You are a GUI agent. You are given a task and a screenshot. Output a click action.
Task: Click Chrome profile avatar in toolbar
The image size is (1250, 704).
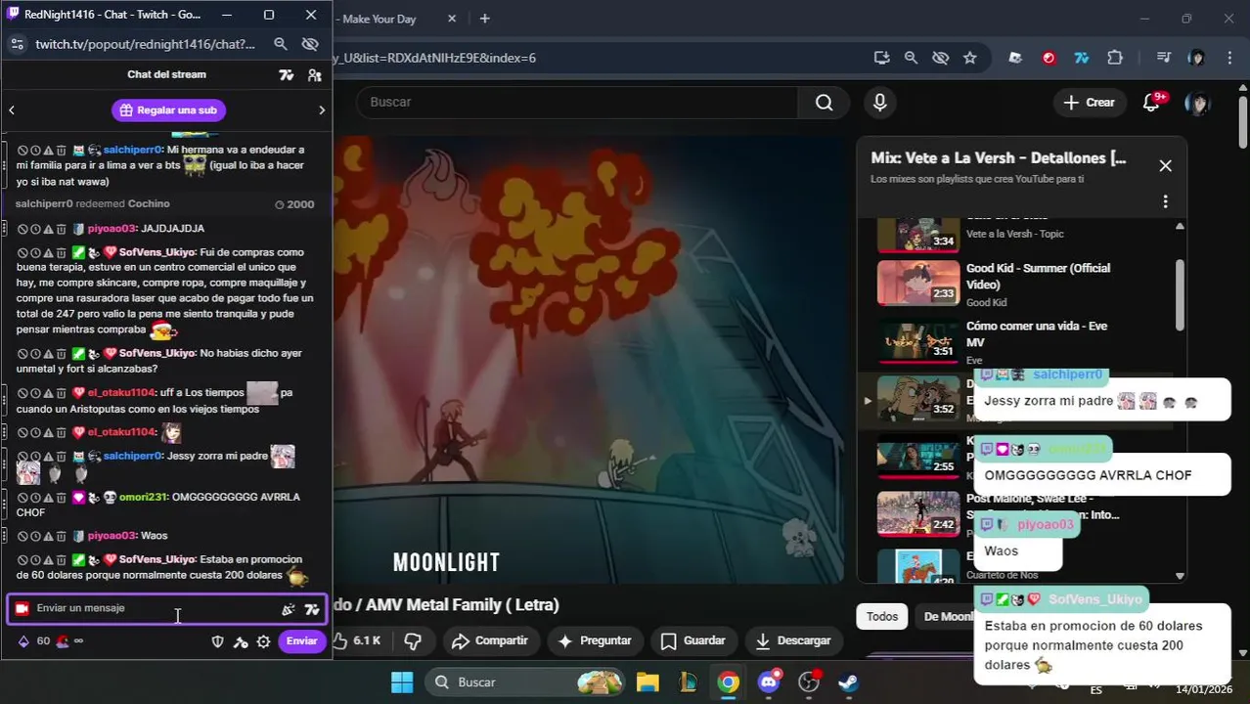(1196, 58)
